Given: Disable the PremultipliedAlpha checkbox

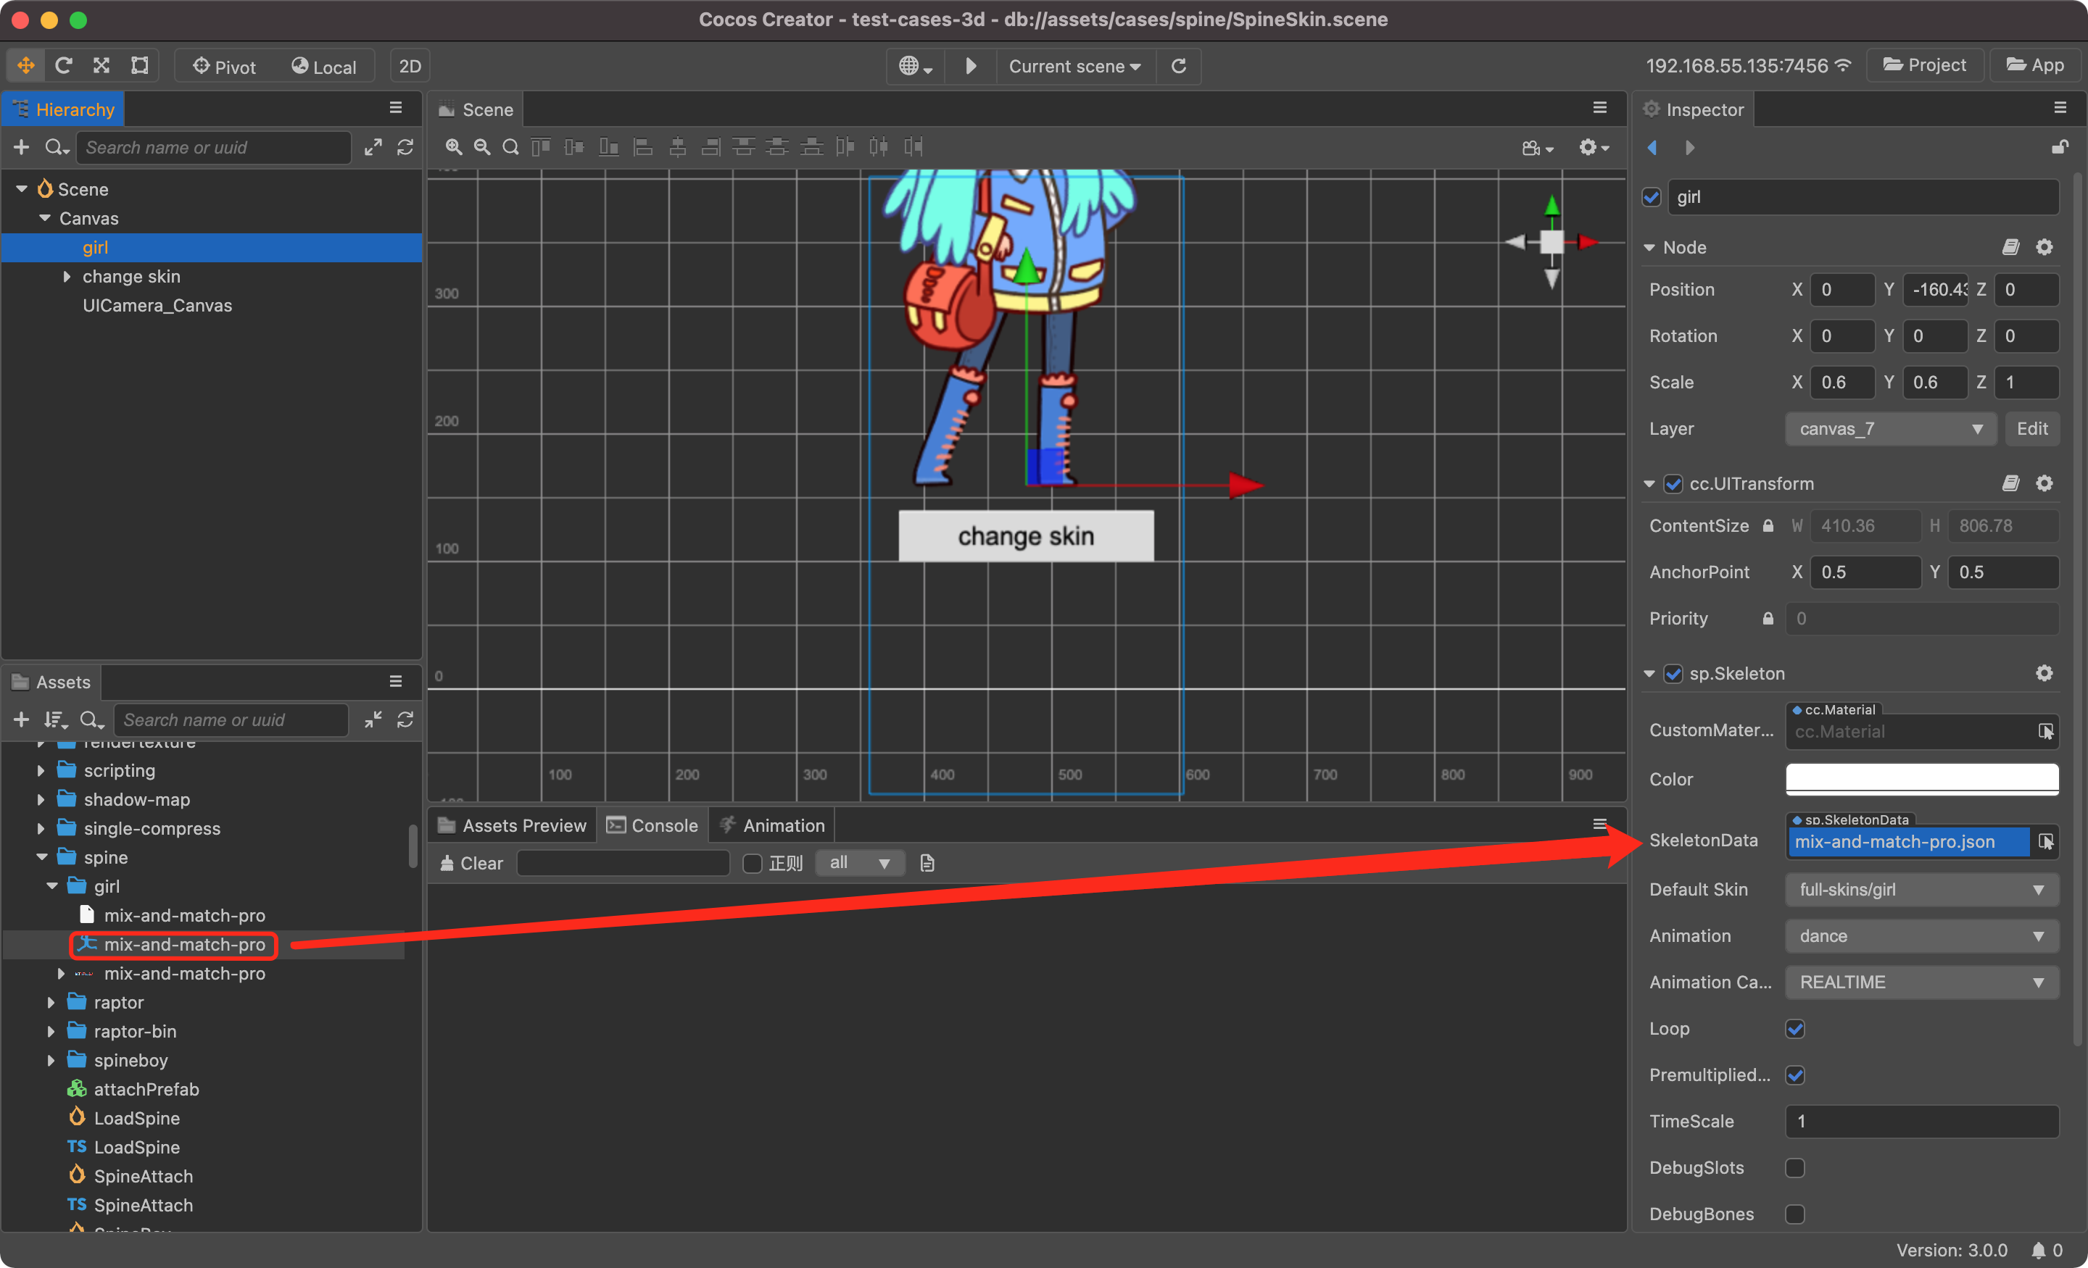Looking at the screenshot, I should (1796, 1075).
